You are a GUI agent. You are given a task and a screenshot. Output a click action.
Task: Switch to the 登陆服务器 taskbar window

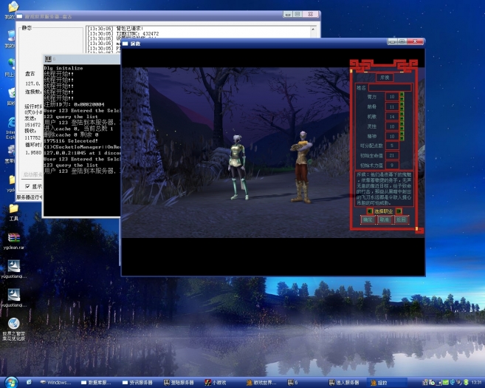point(177,382)
